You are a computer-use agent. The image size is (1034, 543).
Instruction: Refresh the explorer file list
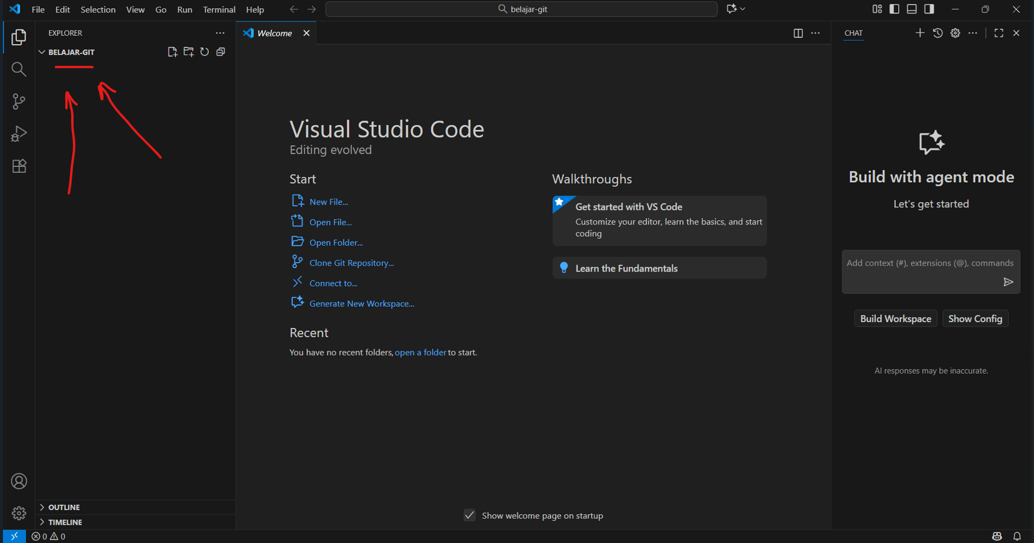coord(204,52)
